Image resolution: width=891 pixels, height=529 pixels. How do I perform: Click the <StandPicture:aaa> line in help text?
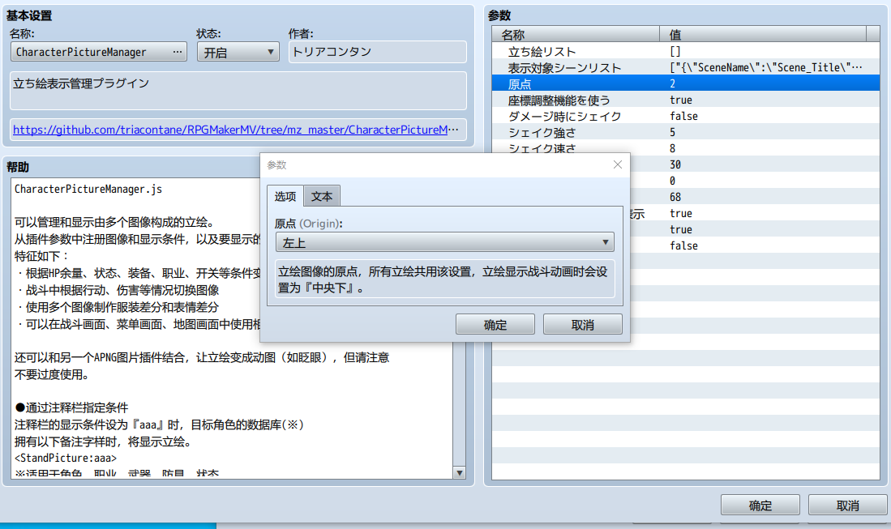coord(66,458)
